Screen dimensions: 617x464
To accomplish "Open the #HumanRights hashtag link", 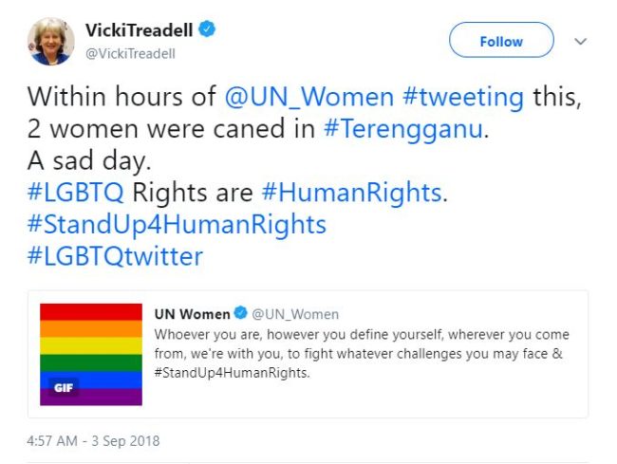I will pyautogui.click(x=351, y=193).
